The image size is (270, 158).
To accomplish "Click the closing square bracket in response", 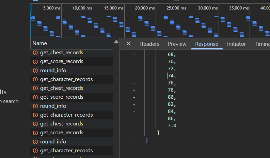I will coord(158,133).
